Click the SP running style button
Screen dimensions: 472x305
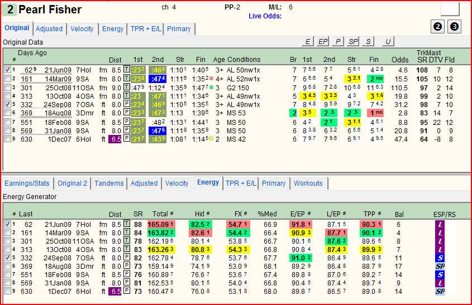pyautogui.click(x=353, y=41)
